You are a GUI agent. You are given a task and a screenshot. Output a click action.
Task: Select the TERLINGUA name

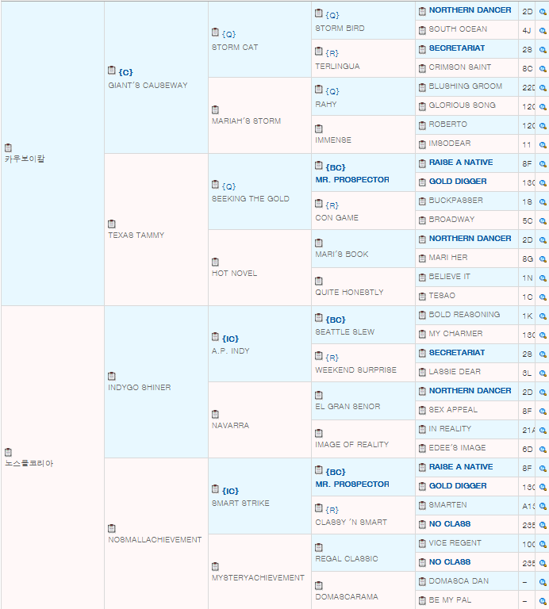[x=337, y=67]
